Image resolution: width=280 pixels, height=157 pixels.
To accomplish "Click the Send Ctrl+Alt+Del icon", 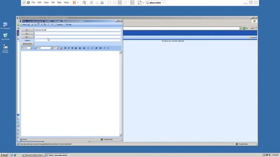I will pyautogui.click(x=84, y=3).
